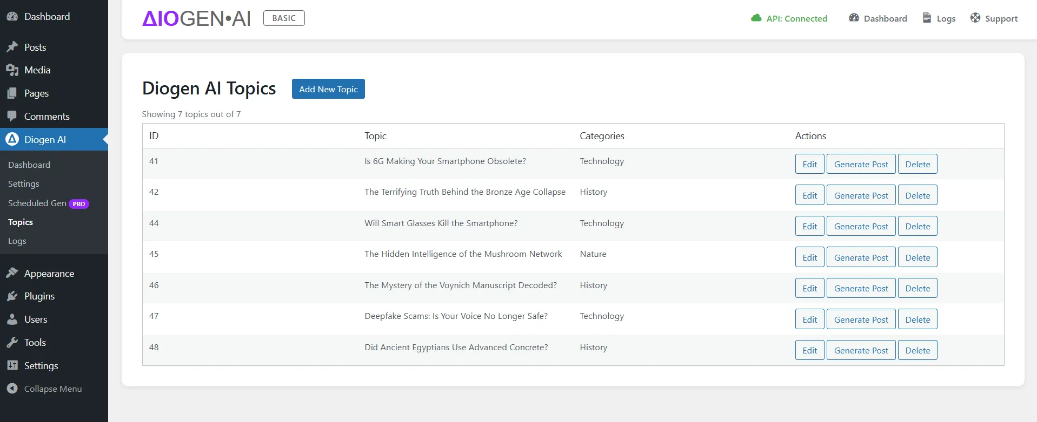Image resolution: width=1037 pixels, height=422 pixels.
Task: Click the BASIC plan badge
Action: click(284, 18)
